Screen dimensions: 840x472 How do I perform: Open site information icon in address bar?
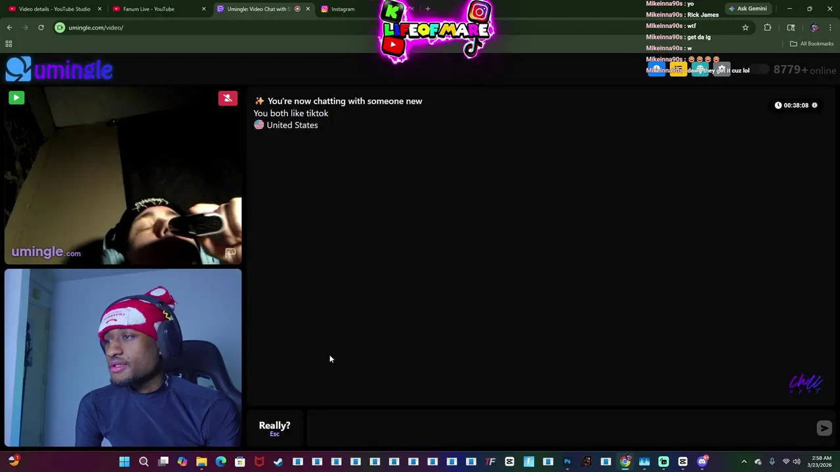tap(60, 28)
